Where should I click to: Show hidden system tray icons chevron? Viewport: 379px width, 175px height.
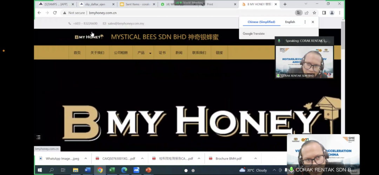coord(274,170)
